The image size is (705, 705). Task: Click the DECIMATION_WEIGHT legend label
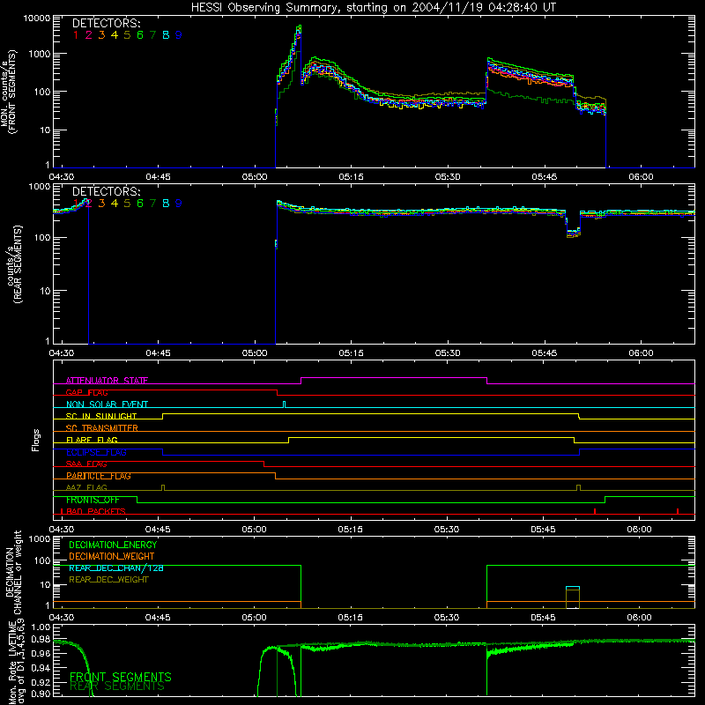coord(112,556)
